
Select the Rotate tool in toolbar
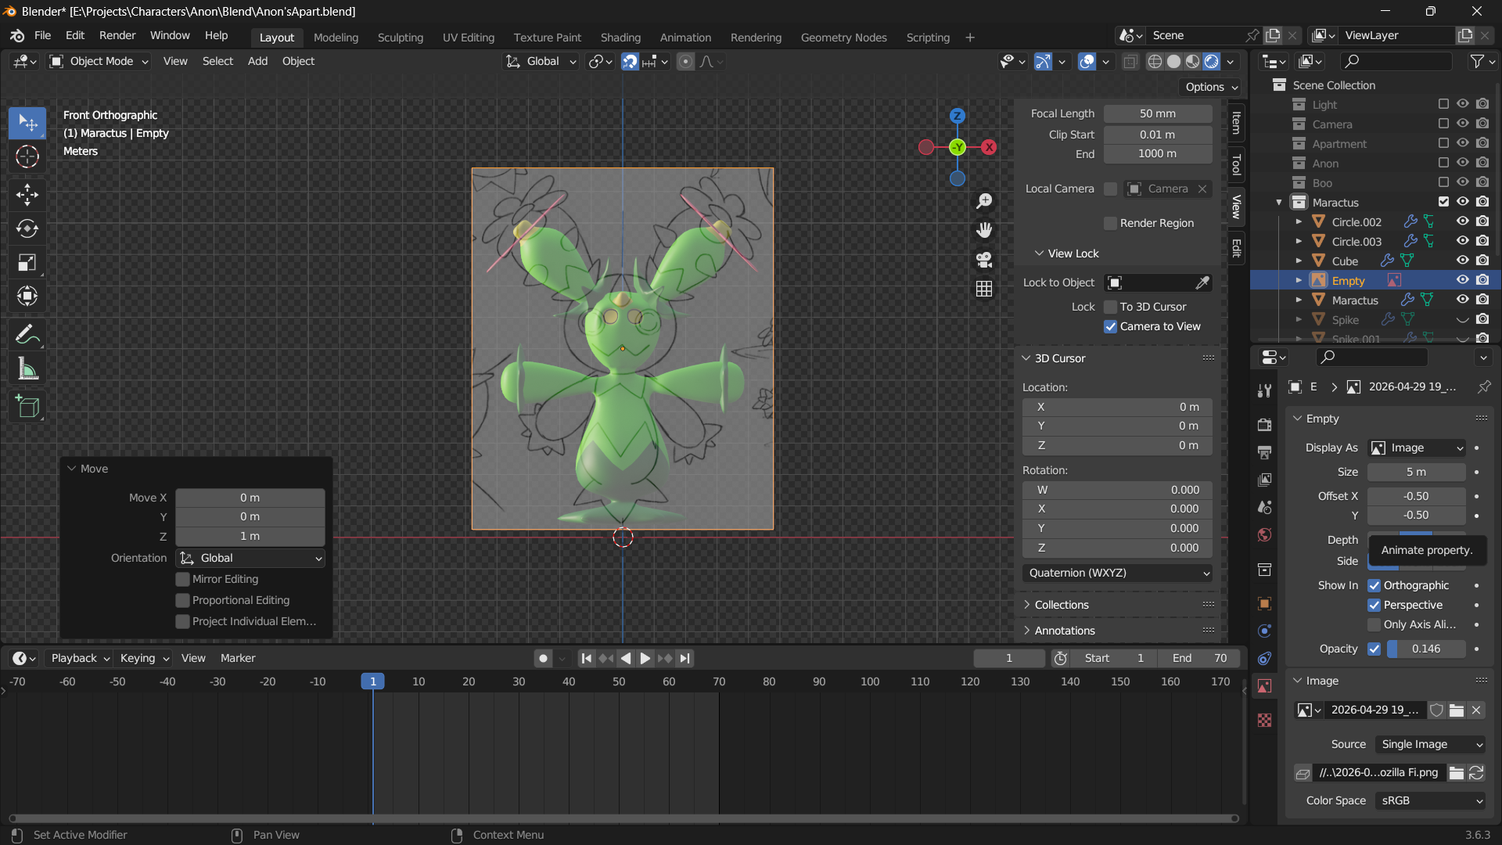point(27,228)
